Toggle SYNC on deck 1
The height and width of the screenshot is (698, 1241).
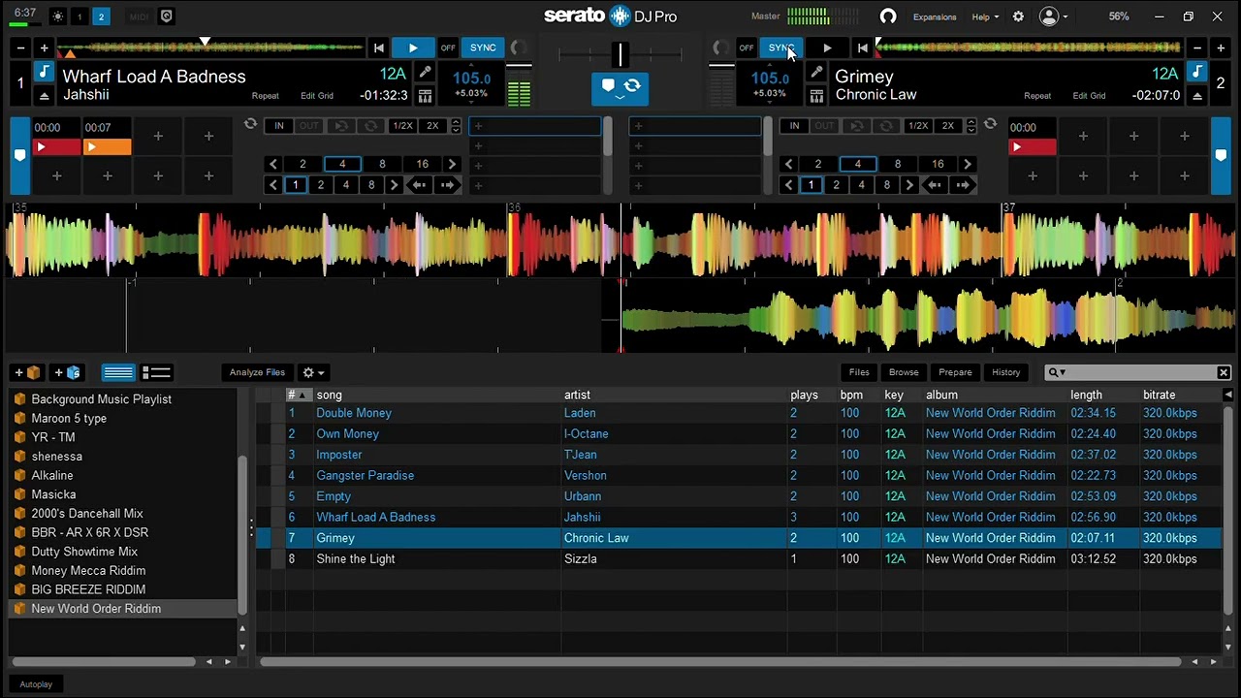483,48
